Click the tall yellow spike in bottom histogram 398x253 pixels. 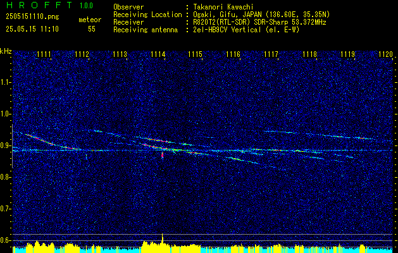[x=162, y=240]
